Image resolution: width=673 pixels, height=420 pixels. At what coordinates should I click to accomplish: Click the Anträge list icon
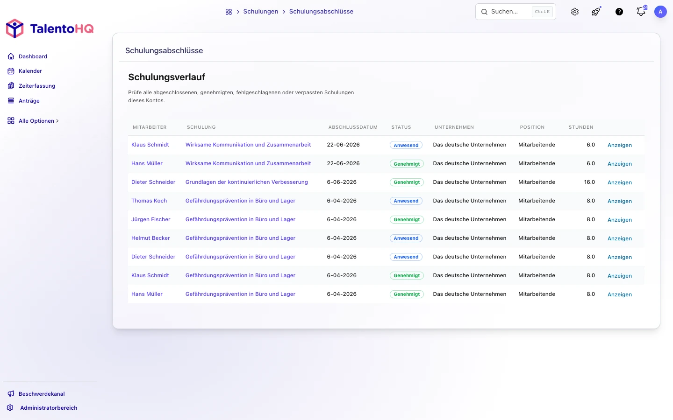click(11, 101)
